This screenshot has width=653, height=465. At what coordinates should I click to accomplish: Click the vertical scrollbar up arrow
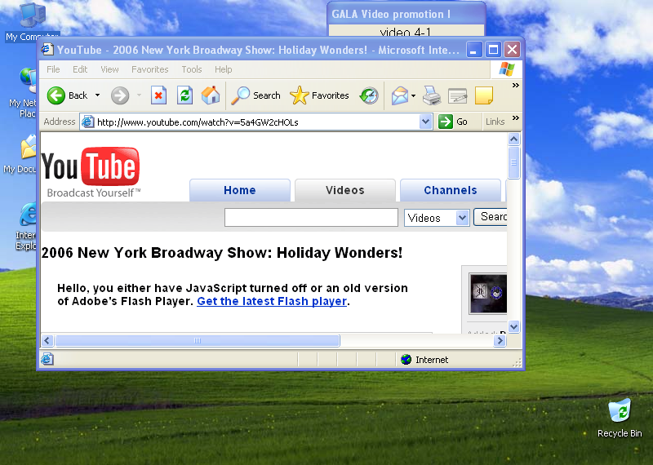(x=514, y=139)
